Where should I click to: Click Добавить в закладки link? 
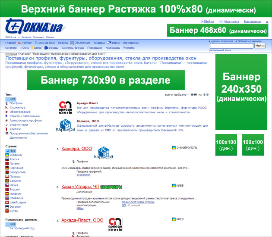click(x=250, y=41)
